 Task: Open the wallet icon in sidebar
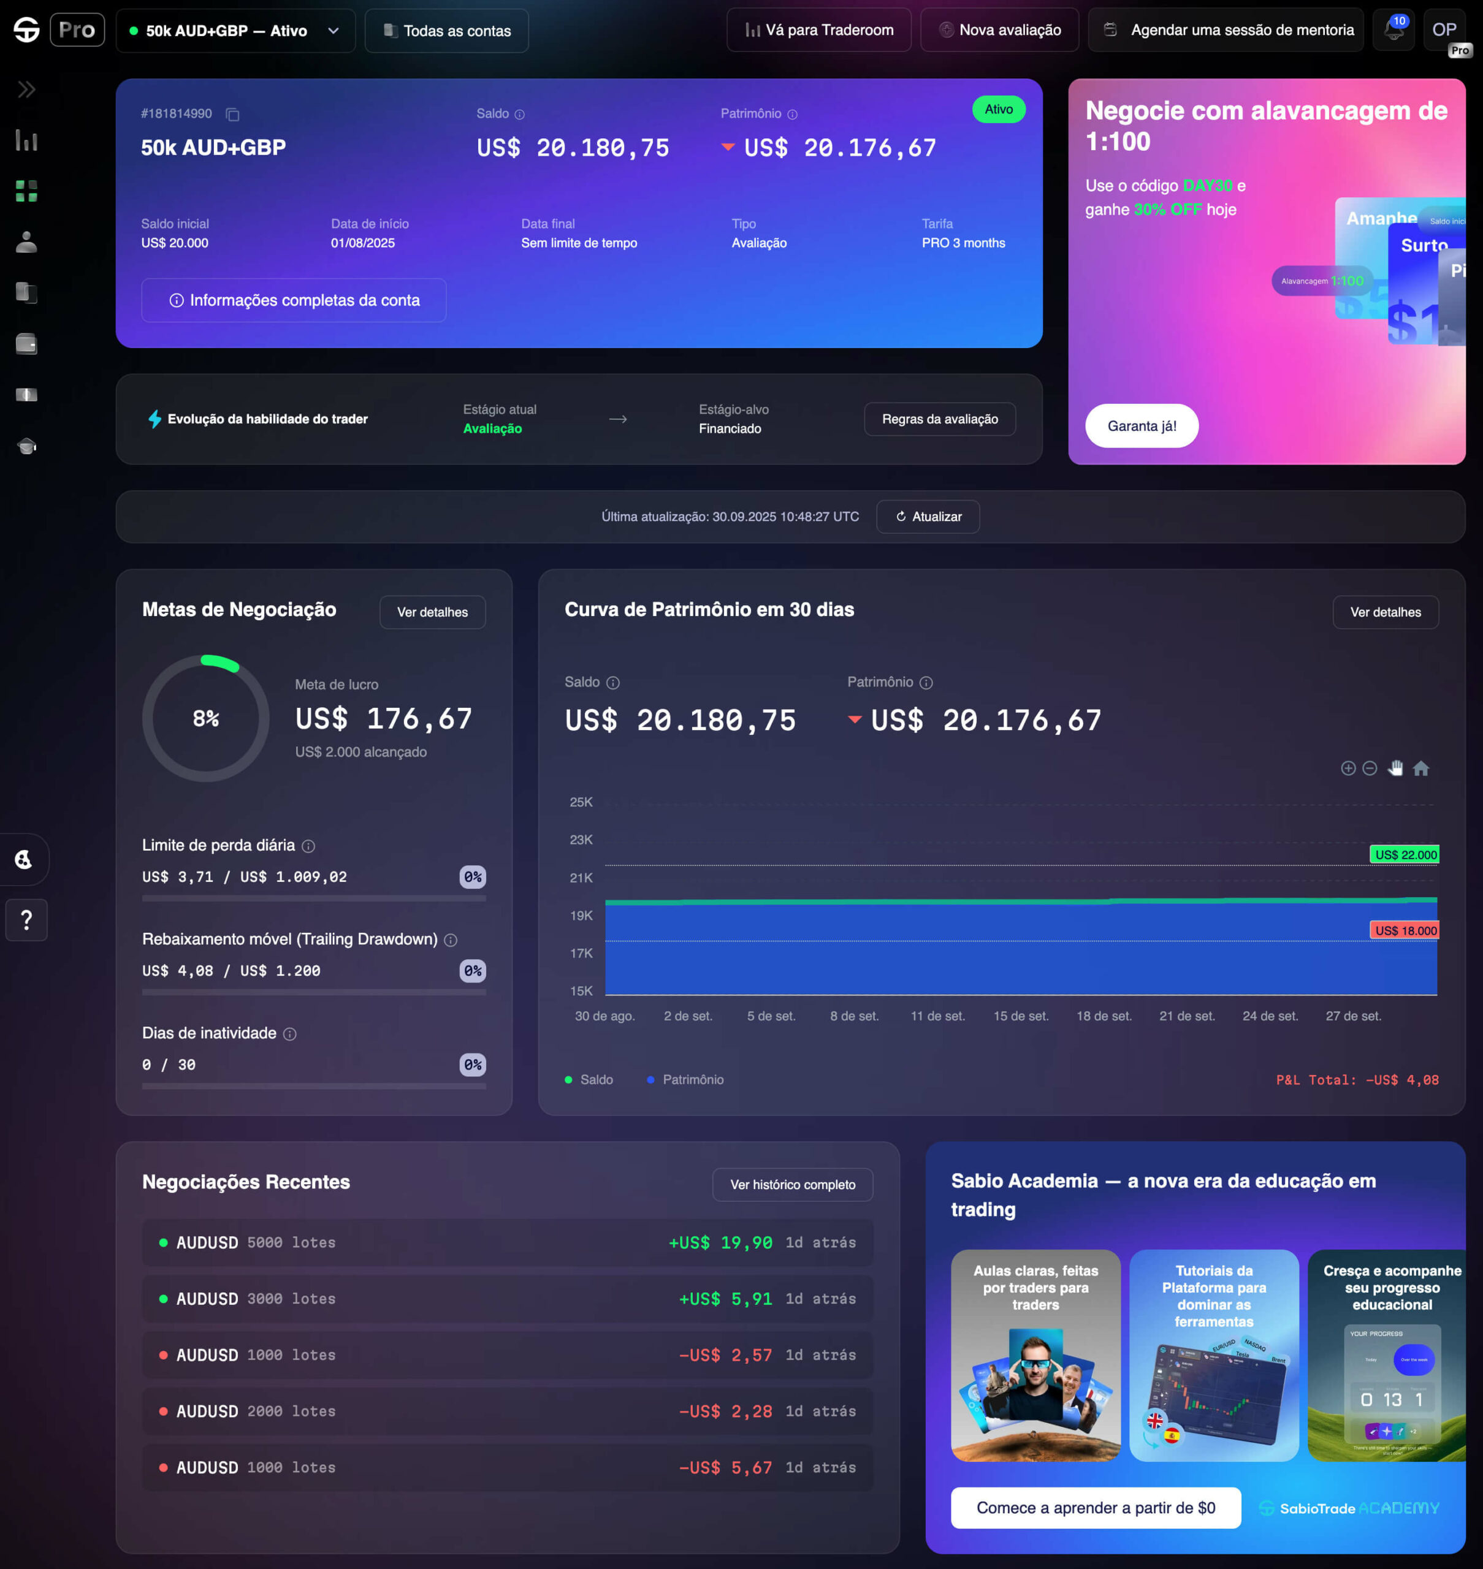pyautogui.click(x=26, y=344)
